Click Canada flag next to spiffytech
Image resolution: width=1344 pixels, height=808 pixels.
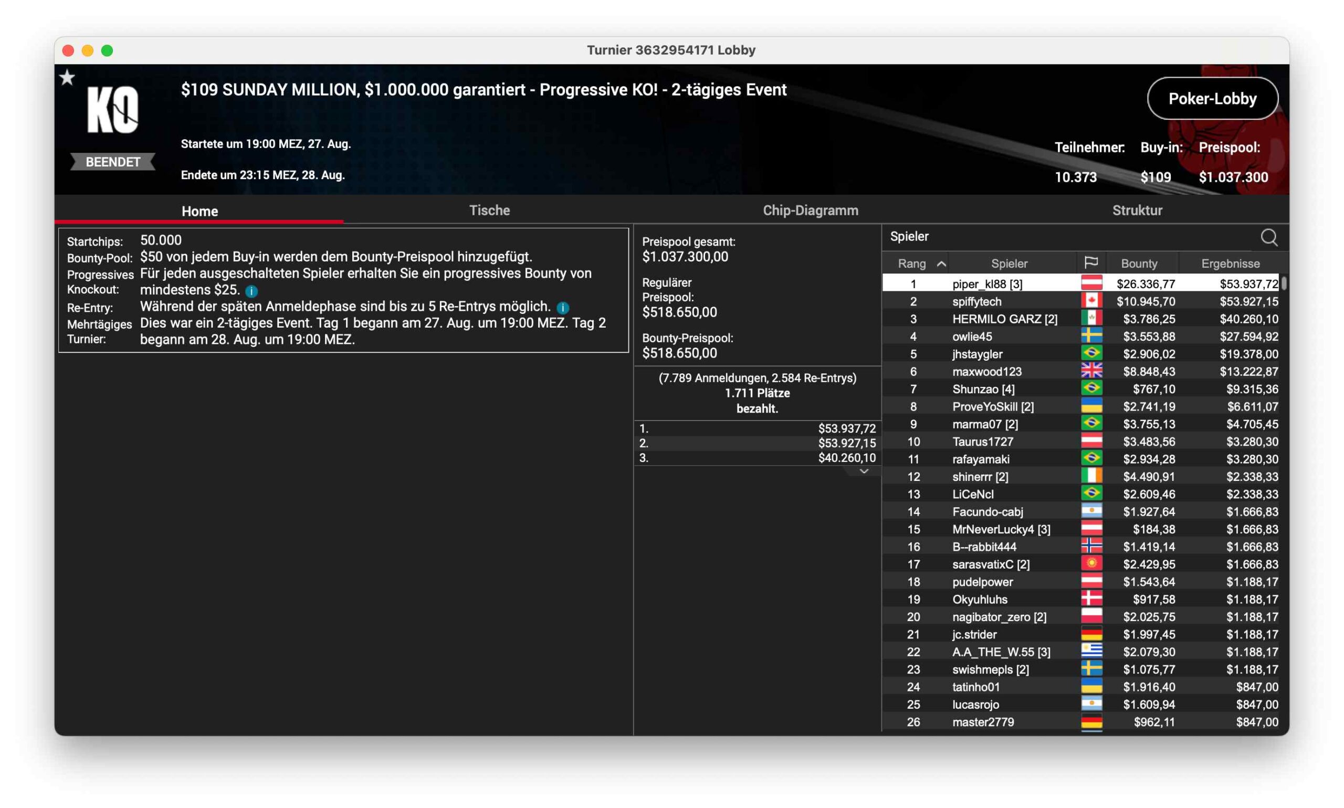coord(1091,301)
